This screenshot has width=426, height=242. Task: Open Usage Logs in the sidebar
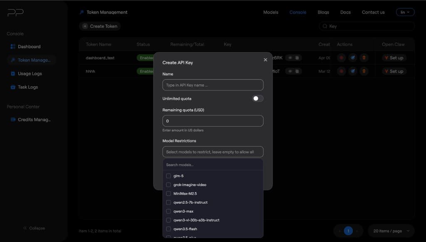tap(32, 74)
